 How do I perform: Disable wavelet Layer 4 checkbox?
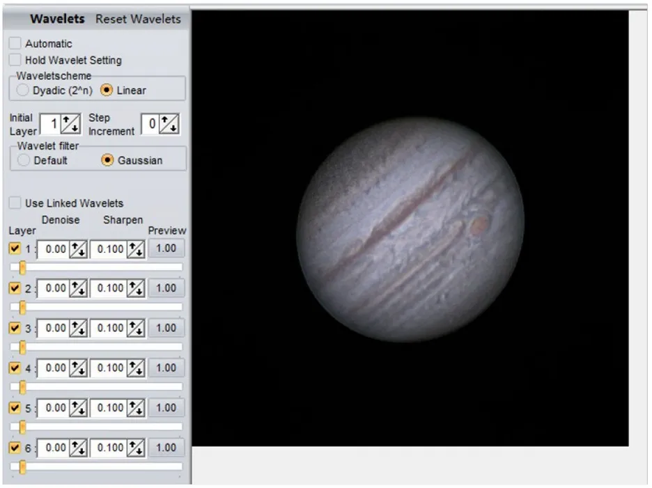(x=15, y=368)
